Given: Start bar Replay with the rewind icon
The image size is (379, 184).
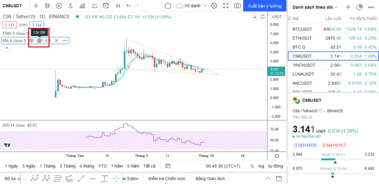Looking at the screenshot, I should (117, 6).
